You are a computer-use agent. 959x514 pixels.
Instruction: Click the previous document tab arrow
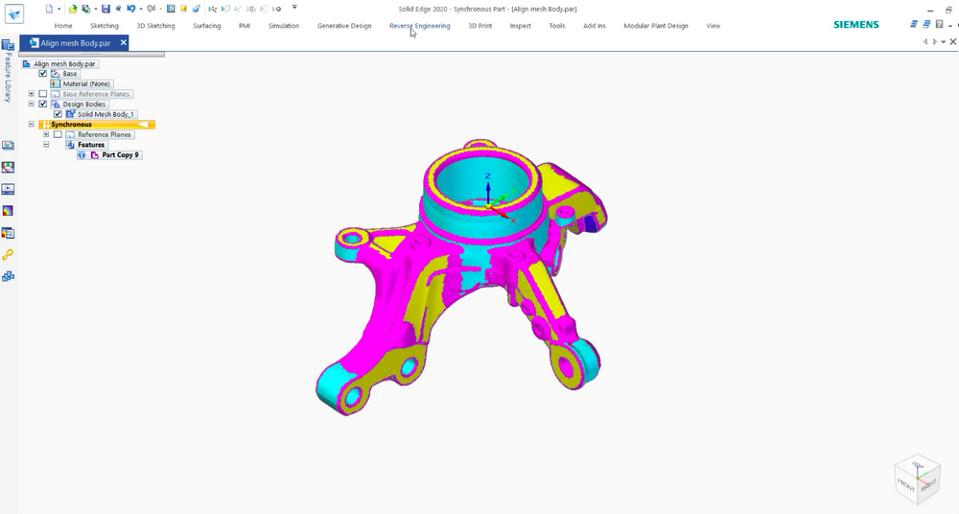(925, 41)
